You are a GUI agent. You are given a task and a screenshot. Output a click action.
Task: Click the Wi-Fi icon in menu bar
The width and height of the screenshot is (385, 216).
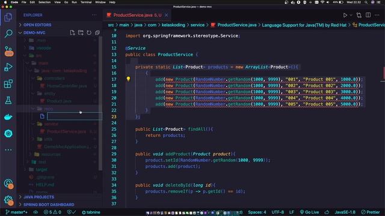pyautogui.click(x=322, y=2)
